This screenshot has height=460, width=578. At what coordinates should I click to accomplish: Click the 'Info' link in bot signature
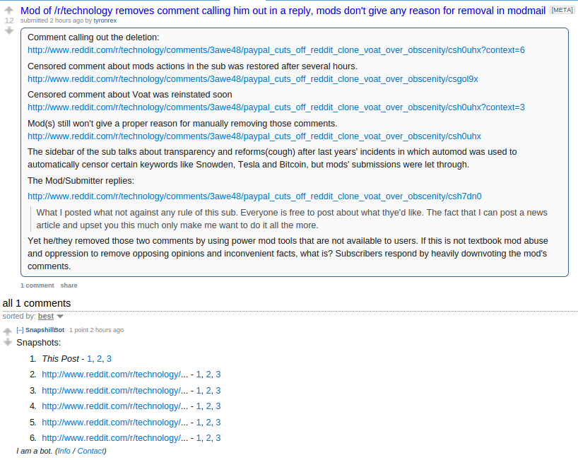click(x=64, y=451)
